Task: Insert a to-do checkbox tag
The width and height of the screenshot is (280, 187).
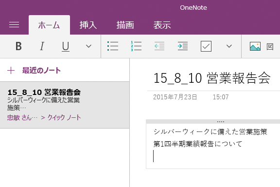Action: click(x=206, y=46)
